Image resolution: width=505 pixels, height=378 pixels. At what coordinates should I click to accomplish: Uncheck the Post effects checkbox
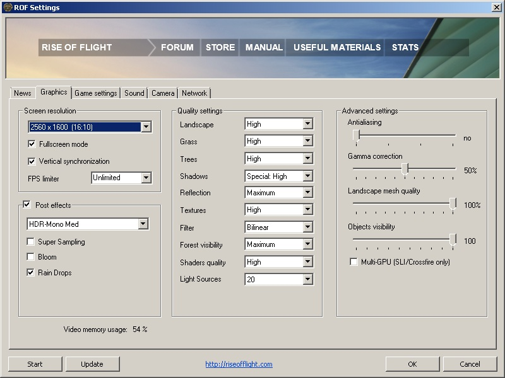pos(27,204)
